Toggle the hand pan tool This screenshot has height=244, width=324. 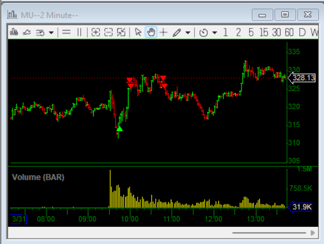coord(151,33)
